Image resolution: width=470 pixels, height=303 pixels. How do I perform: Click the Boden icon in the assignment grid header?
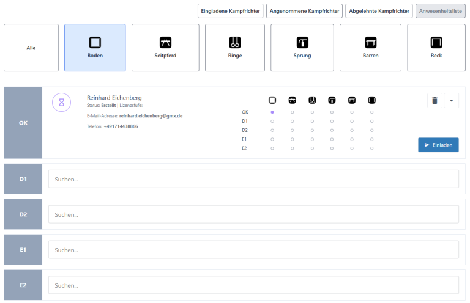click(x=272, y=100)
